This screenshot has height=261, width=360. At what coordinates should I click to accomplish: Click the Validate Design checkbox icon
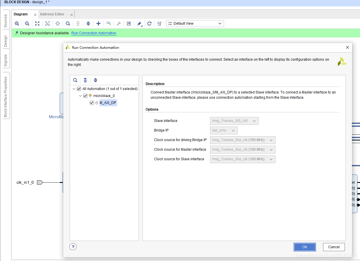coord(129,24)
